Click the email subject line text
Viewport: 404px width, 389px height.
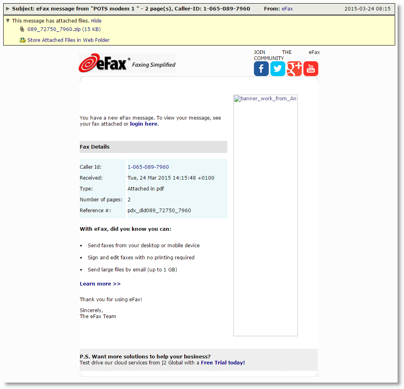click(x=131, y=8)
